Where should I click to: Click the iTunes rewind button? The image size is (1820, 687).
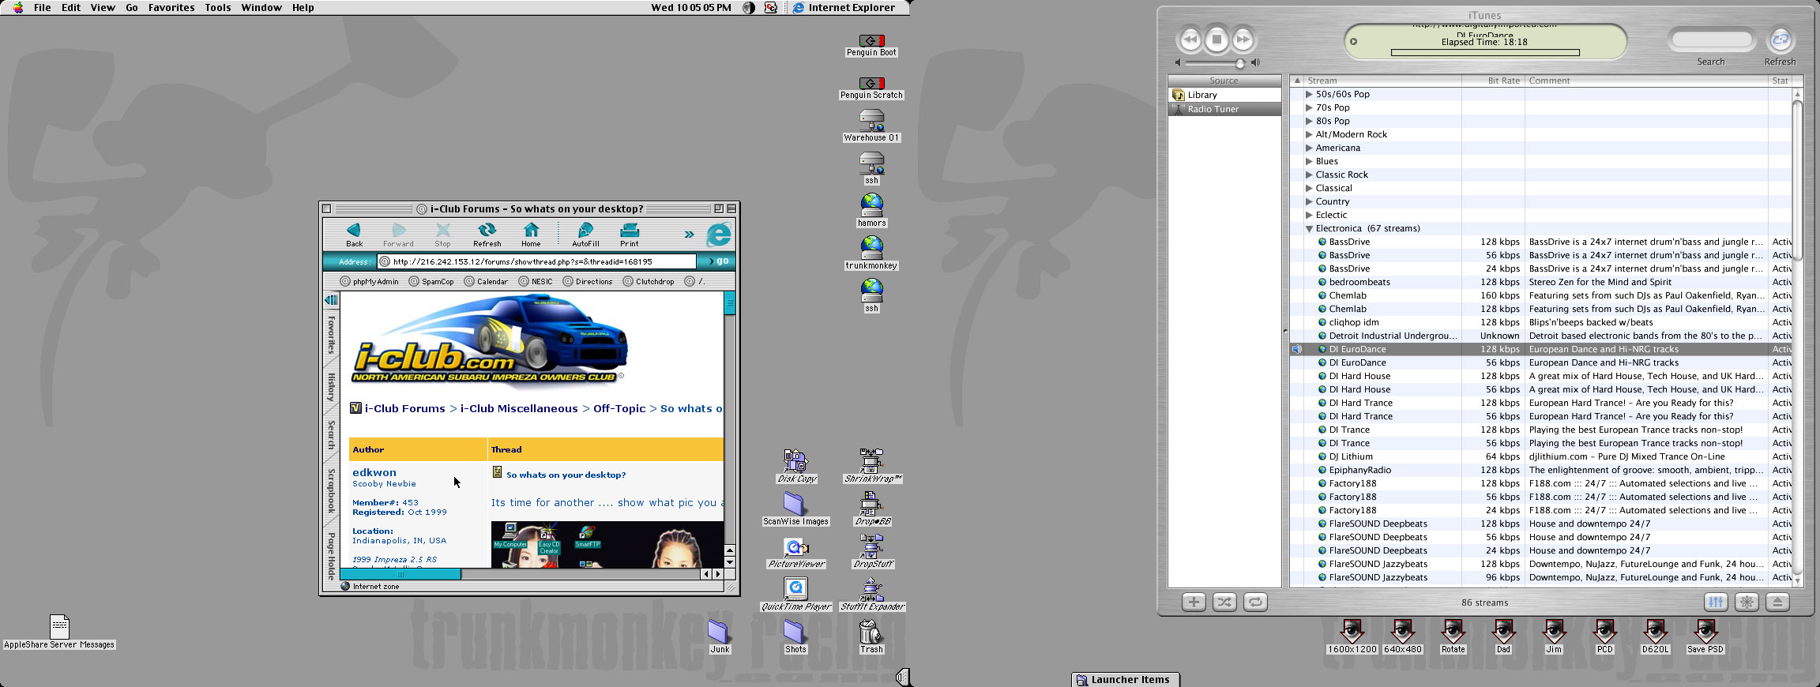pos(1190,39)
